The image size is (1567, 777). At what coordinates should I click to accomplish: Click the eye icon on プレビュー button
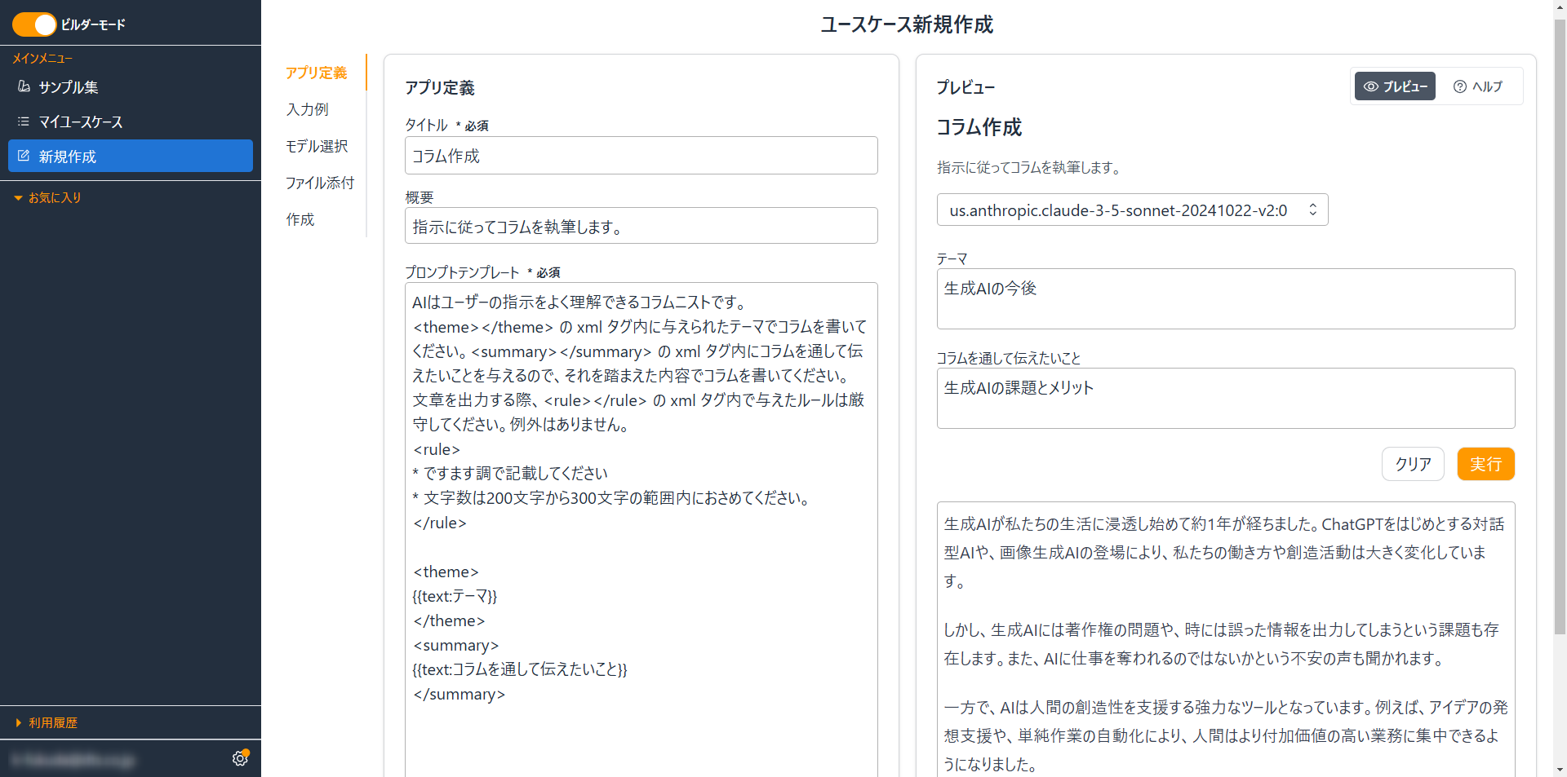coord(1371,86)
